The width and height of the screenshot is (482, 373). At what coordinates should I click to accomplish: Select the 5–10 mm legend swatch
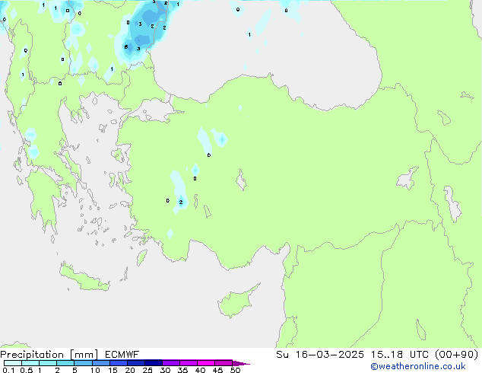tap(83, 363)
